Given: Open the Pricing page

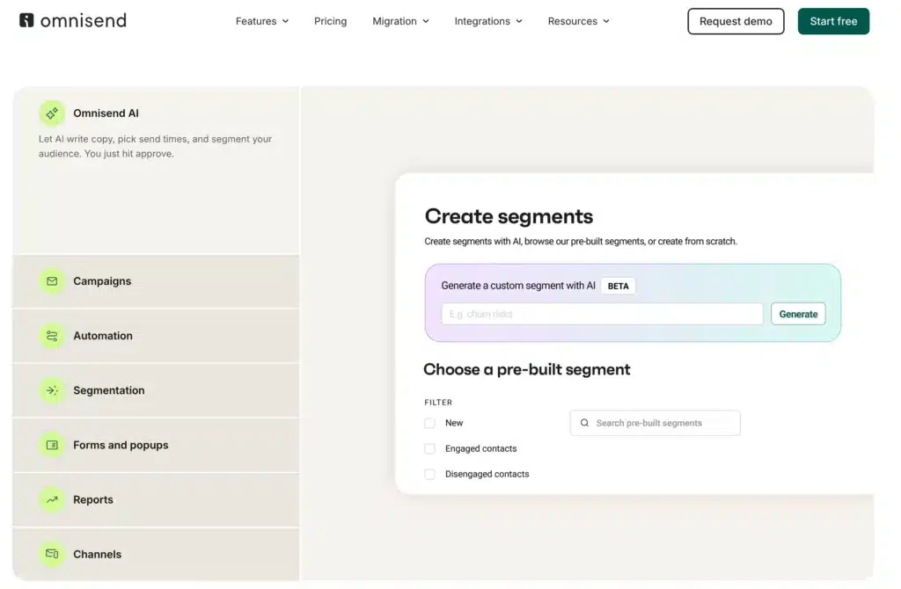Looking at the screenshot, I should [331, 21].
